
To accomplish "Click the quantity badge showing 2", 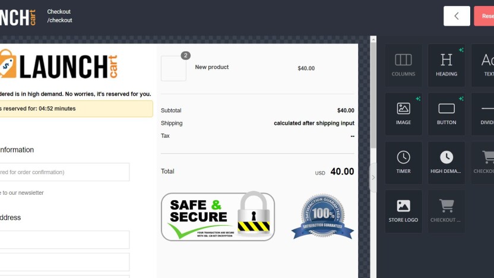I will coord(186,55).
